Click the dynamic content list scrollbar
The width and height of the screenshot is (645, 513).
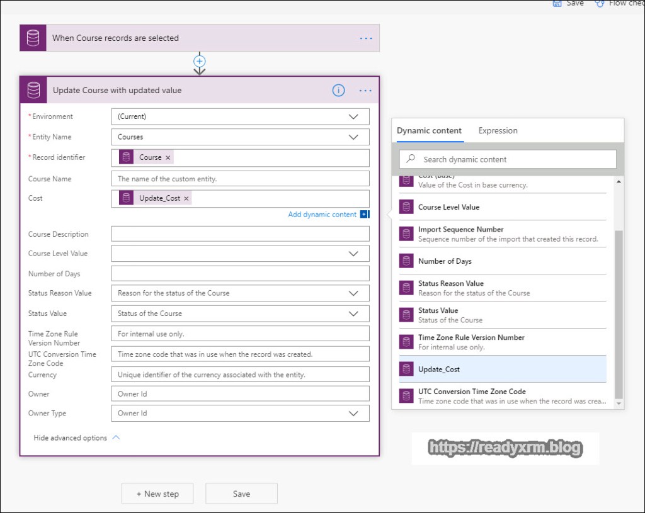pyautogui.click(x=619, y=315)
